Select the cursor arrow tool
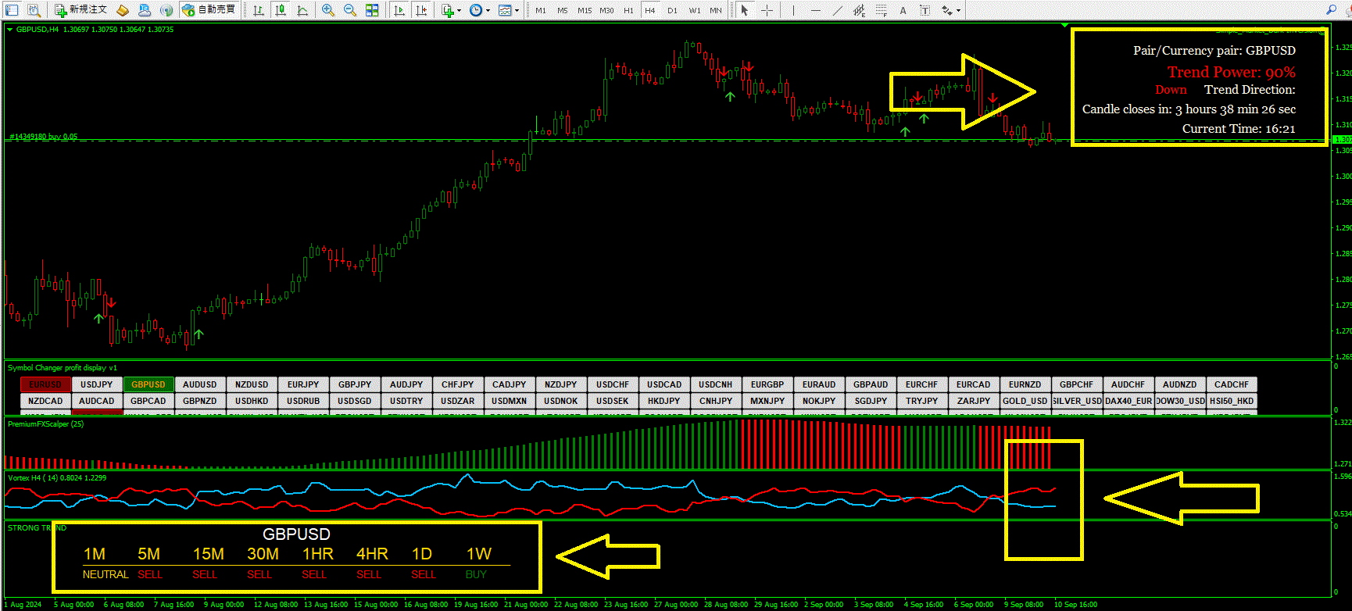Image resolution: width=1352 pixels, height=611 pixels. point(745,10)
